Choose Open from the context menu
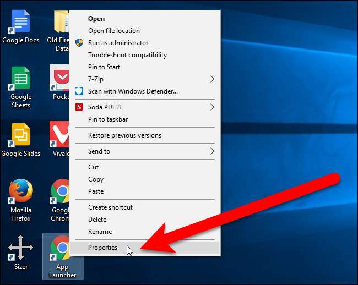 pyautogui.click(x=145, y=19)
